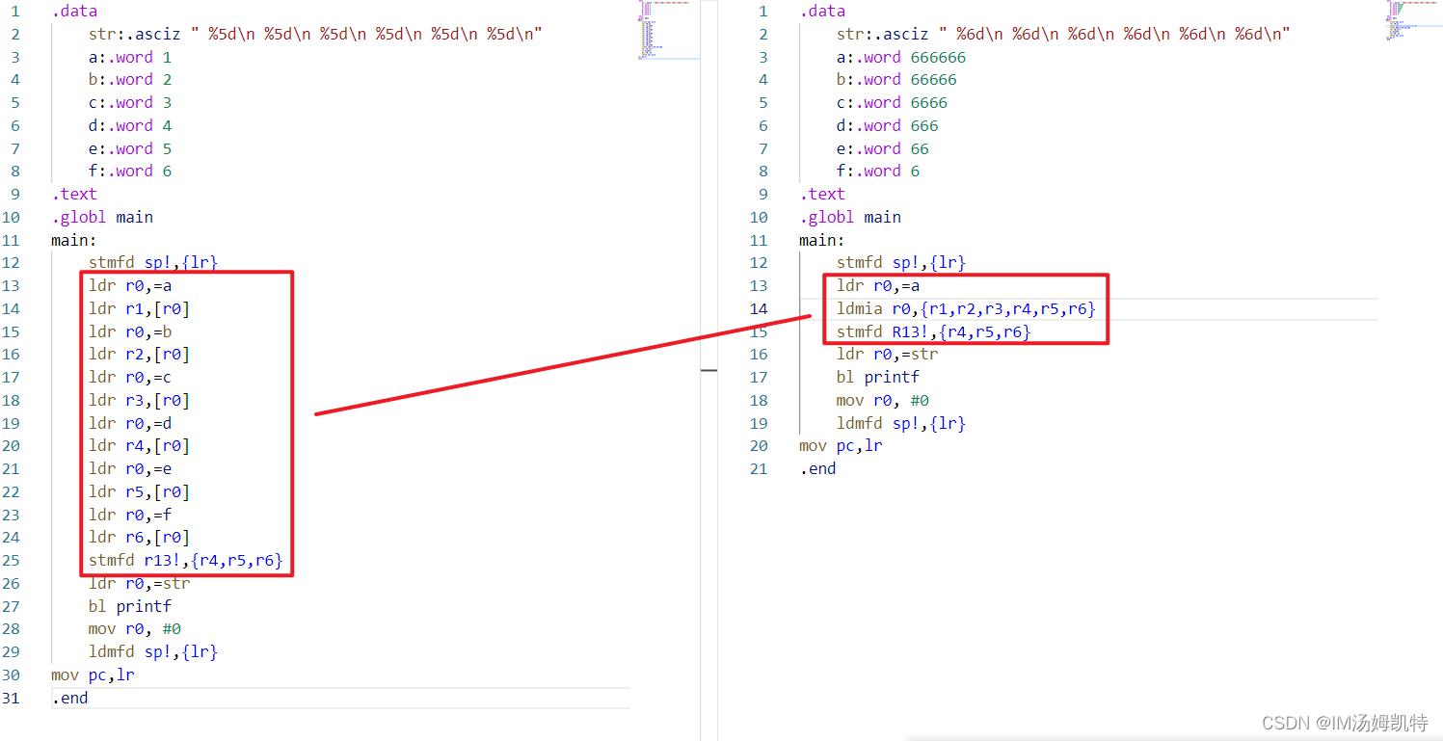Click '.end' in the right editor

[x=817, y=468]
